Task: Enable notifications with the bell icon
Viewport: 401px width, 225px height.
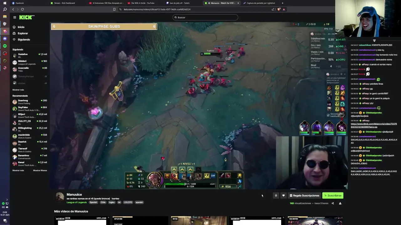Action: (x=276, y=196)
